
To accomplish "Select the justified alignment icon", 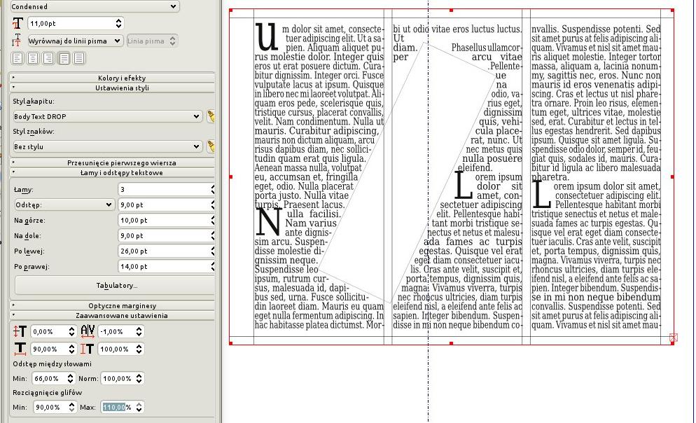I will point(64,58).
